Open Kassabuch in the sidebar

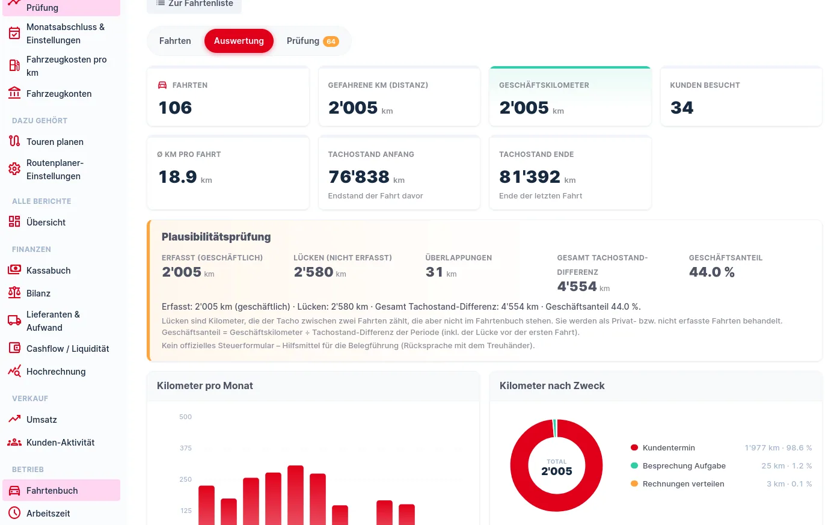pyautogui.click(x=61, y=270)
